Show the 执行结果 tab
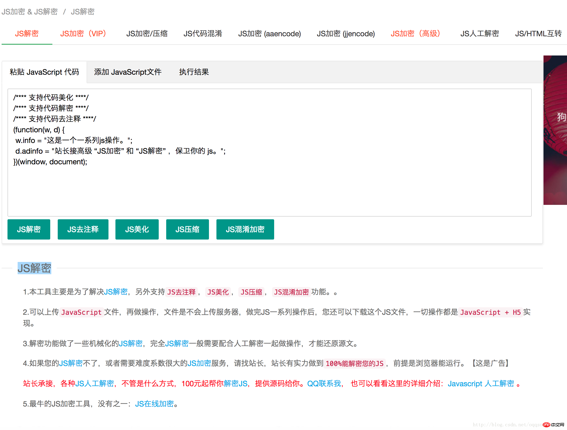The height and width of the screenshot is (430, 567). coord(194,72)
